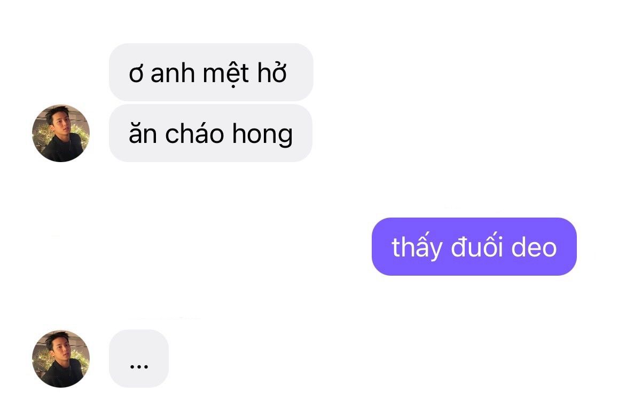Viewport: 634px width, 393px height.
Task: Click the word 'hong' in the second message
Action: (262, 134)
